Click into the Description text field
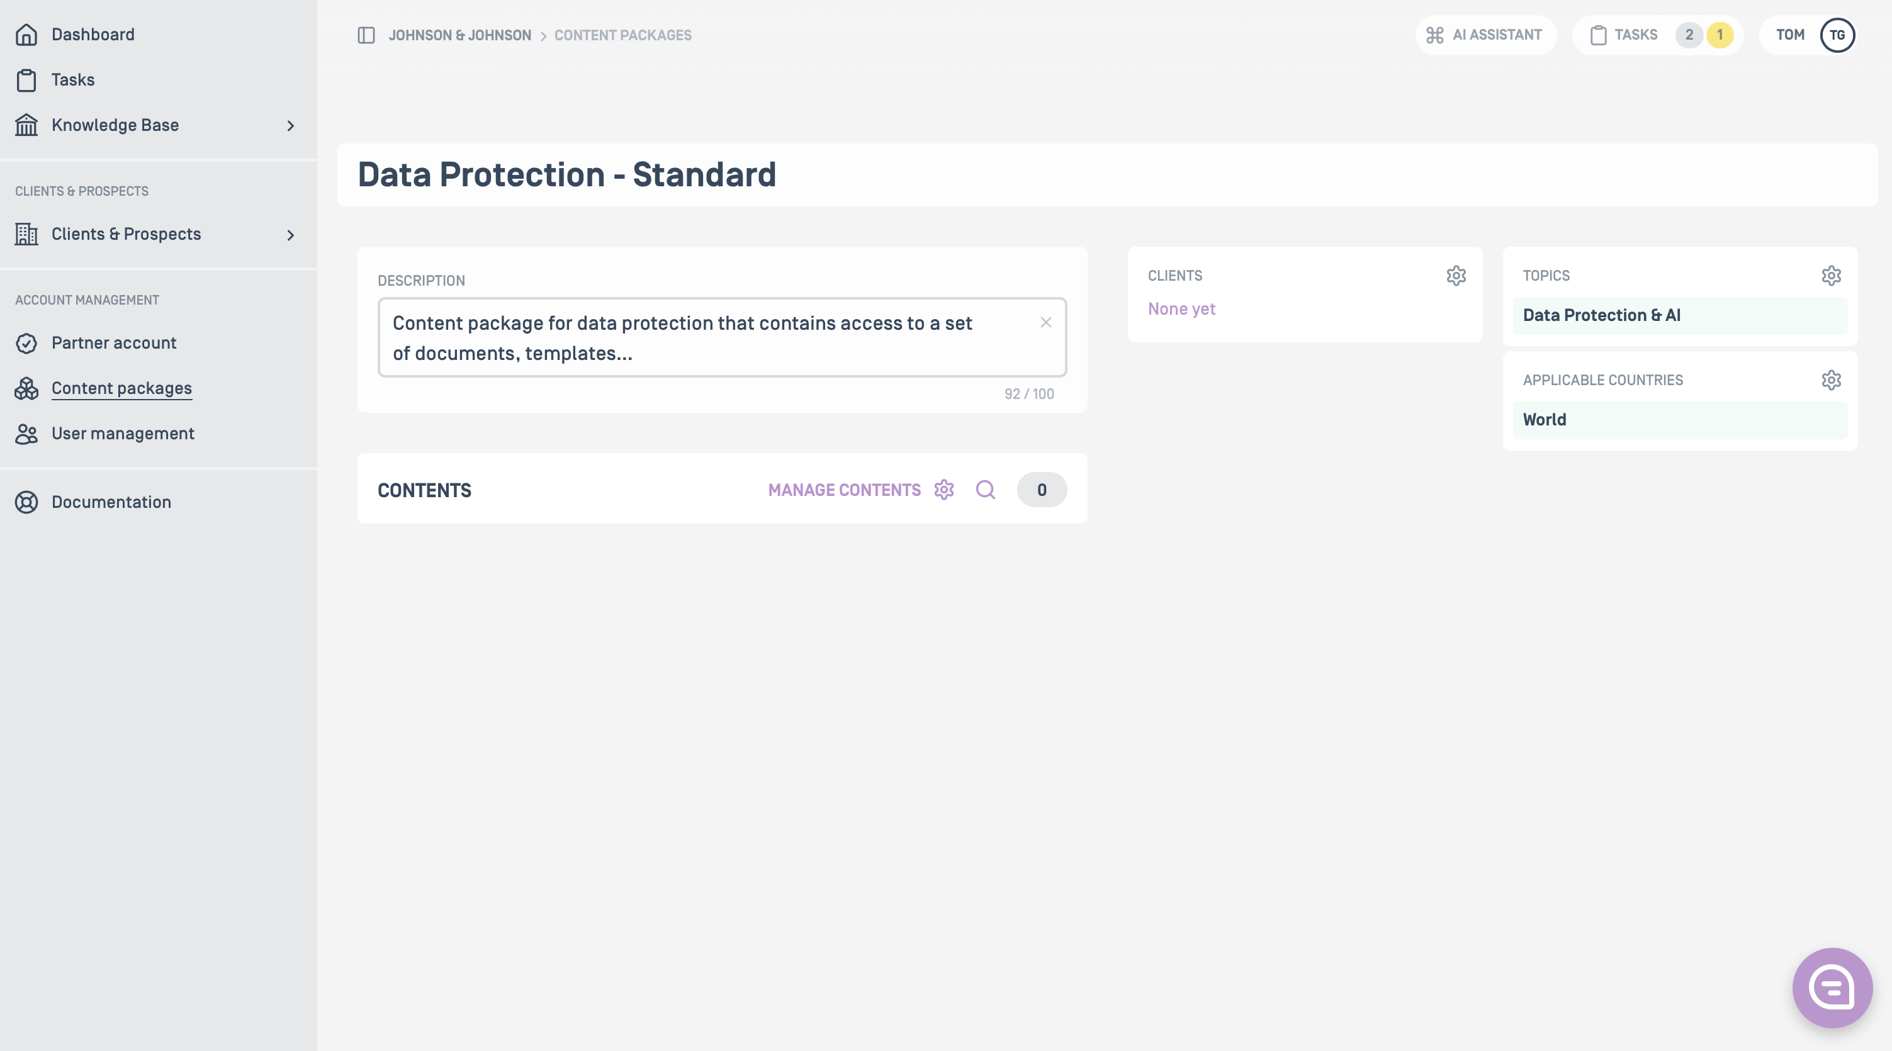Image resolution: width=1892 pixels, height=1051 pixels. click(x=722, y=338)
